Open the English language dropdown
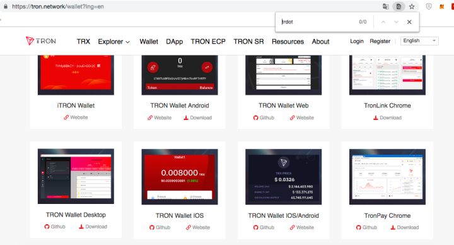The width and height of the screenshot is (454, 245). click(419, 40)
